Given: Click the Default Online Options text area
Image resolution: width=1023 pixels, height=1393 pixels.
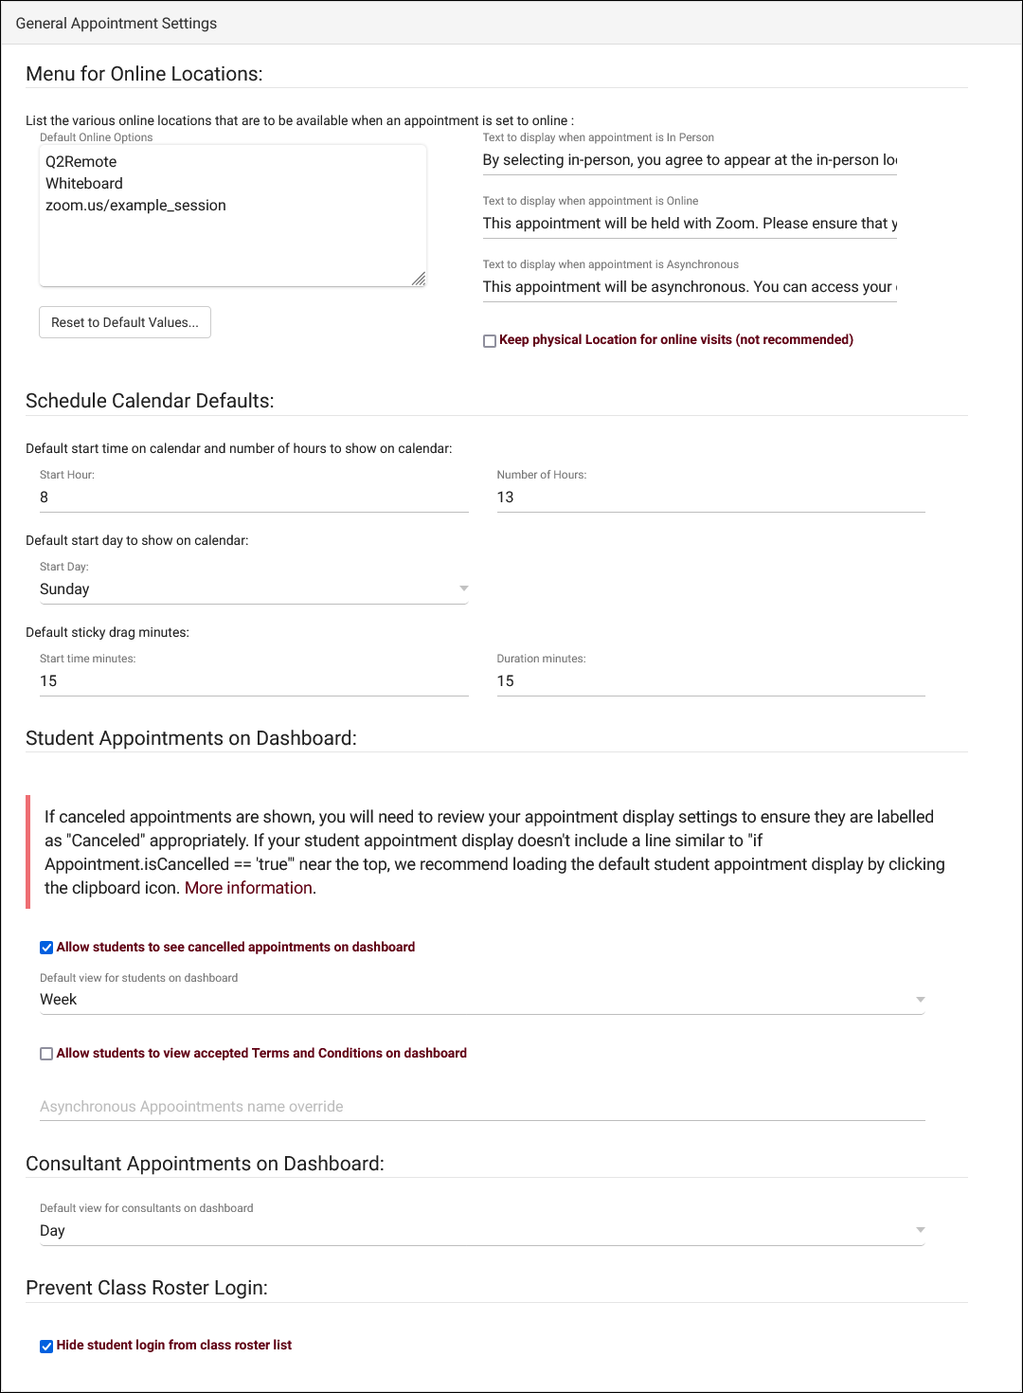Looking at the screenshot, I should coord(232,237).
